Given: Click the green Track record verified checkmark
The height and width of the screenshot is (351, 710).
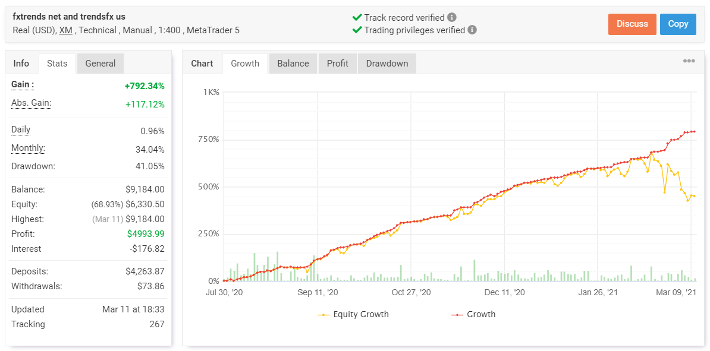Looking at the screenshot, I should click(357, 18).
